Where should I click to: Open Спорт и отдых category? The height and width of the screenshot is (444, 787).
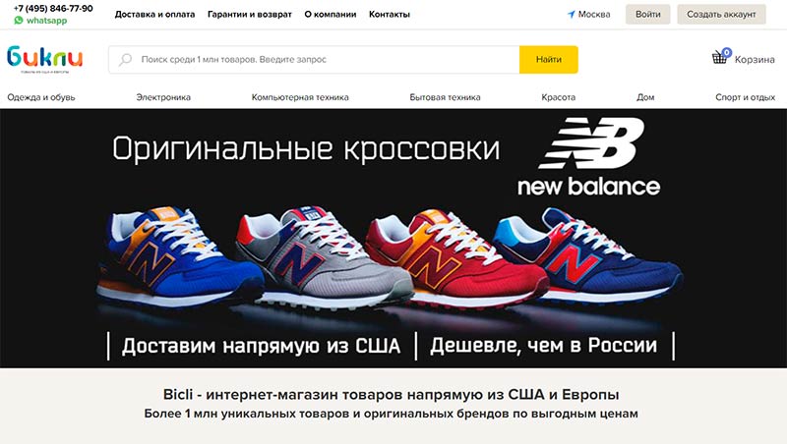pos(746,97)
